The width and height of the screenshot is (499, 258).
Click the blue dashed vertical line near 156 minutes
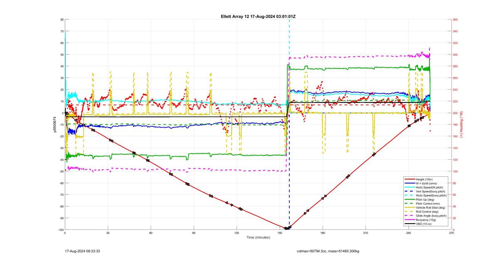point(289,170)
